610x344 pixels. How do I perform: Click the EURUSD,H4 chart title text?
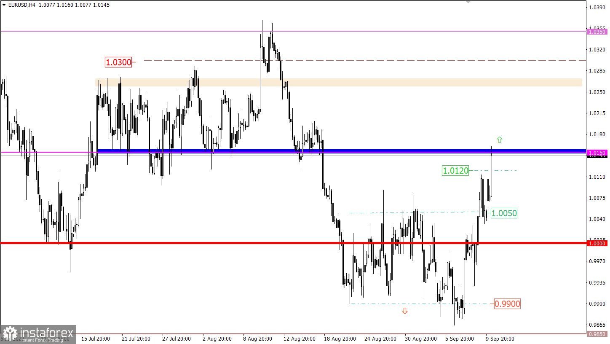pyautogui.click(x=21, y=5)
